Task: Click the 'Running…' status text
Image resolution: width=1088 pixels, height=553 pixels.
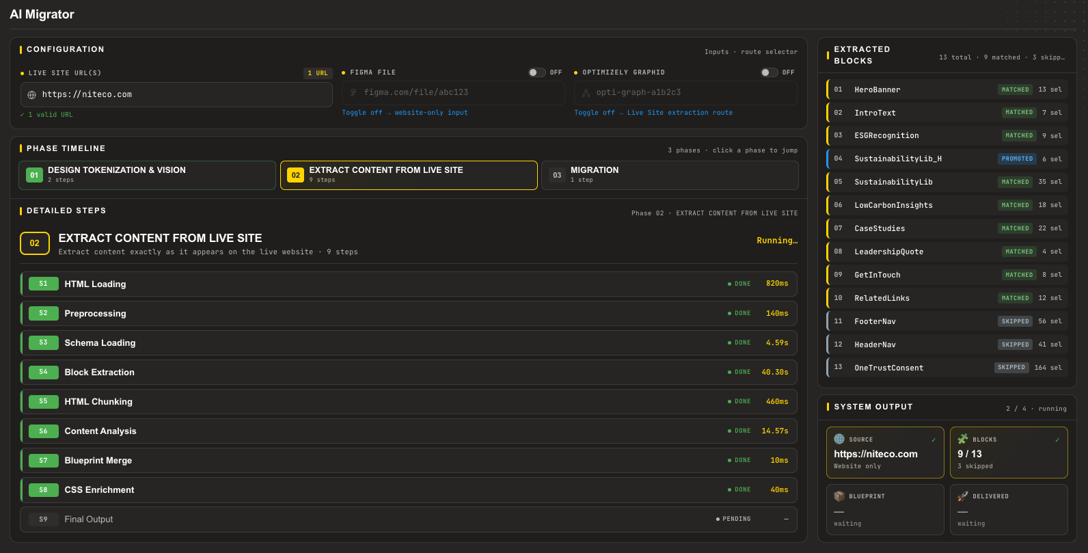Action: point(777,241)
